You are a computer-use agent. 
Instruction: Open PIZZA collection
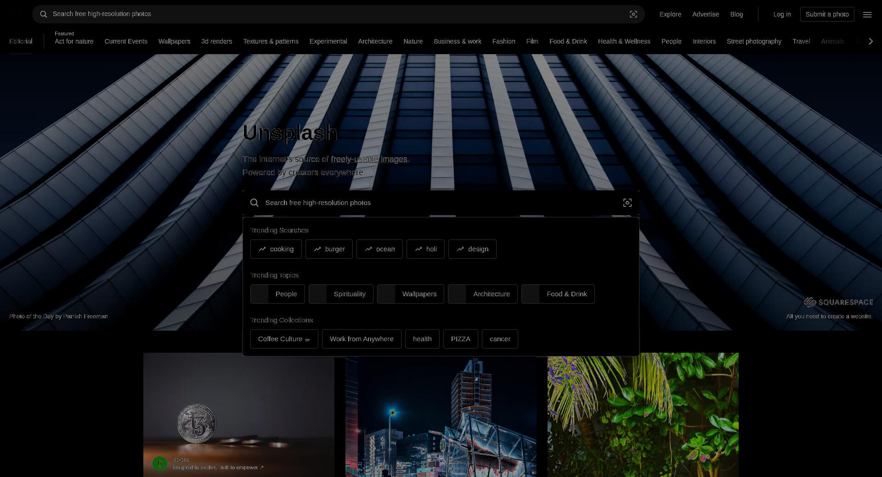tap(461, 339)
